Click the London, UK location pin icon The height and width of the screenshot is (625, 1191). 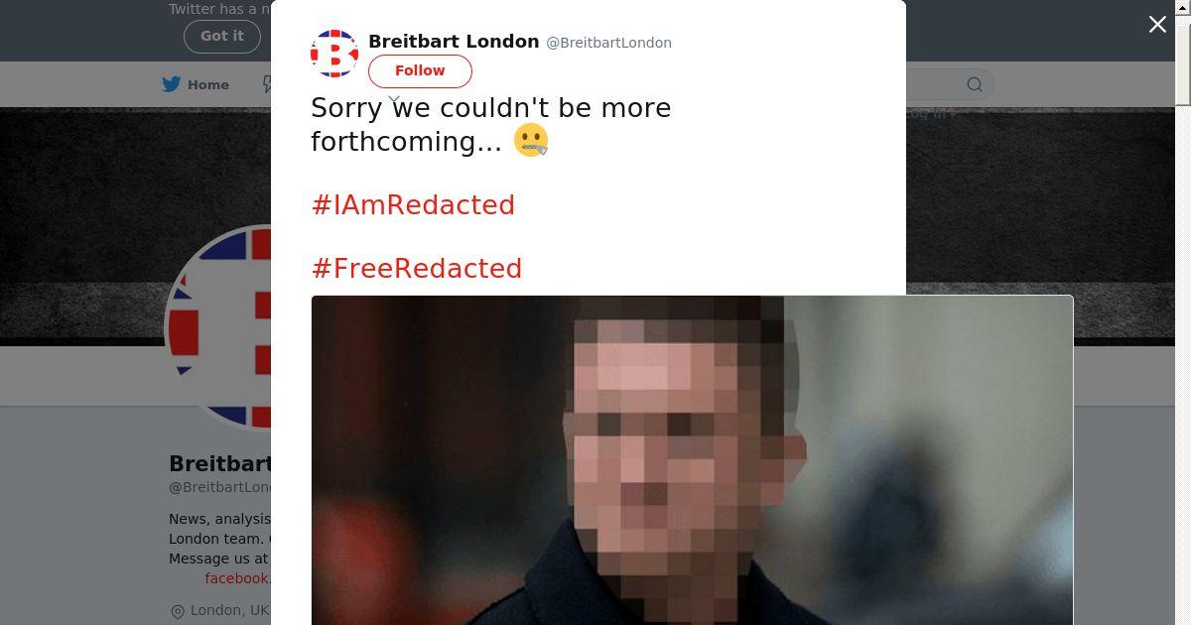178,611
